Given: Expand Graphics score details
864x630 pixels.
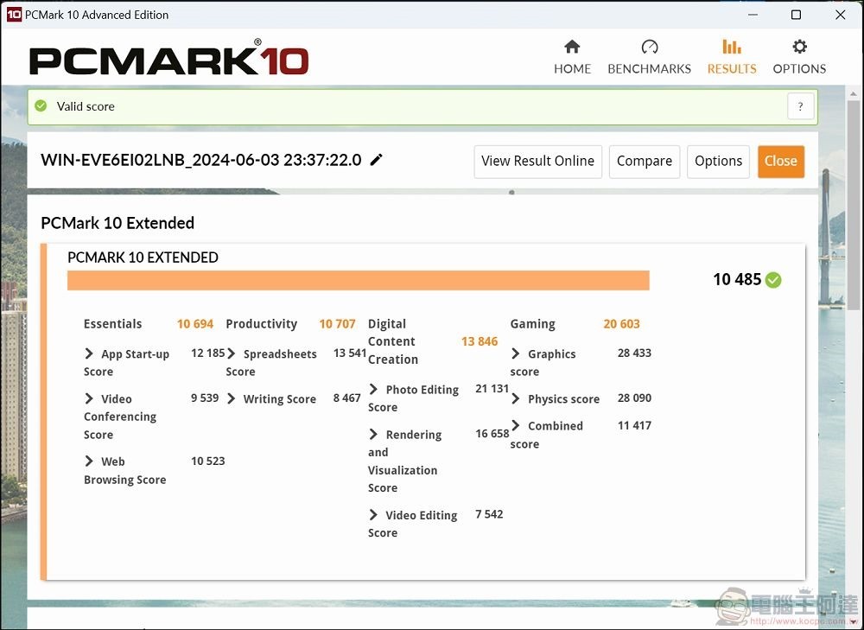Looking at the screenshot, I should pos(516,353).
